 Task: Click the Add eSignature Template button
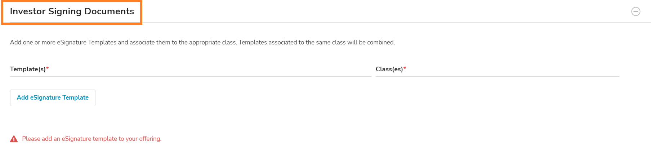[53, 98]
